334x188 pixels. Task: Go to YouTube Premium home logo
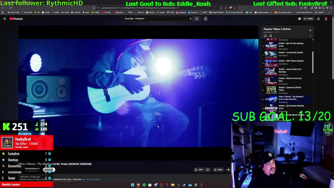[16, 19]
